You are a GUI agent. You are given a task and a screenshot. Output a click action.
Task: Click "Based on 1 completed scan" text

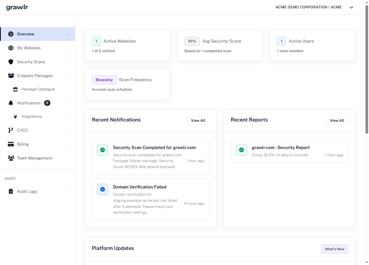[208, 51]
